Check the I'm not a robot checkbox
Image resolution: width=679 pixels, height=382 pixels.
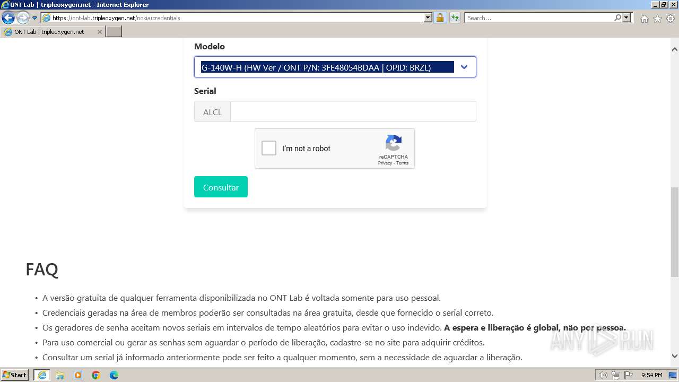[x=269, y=148]
